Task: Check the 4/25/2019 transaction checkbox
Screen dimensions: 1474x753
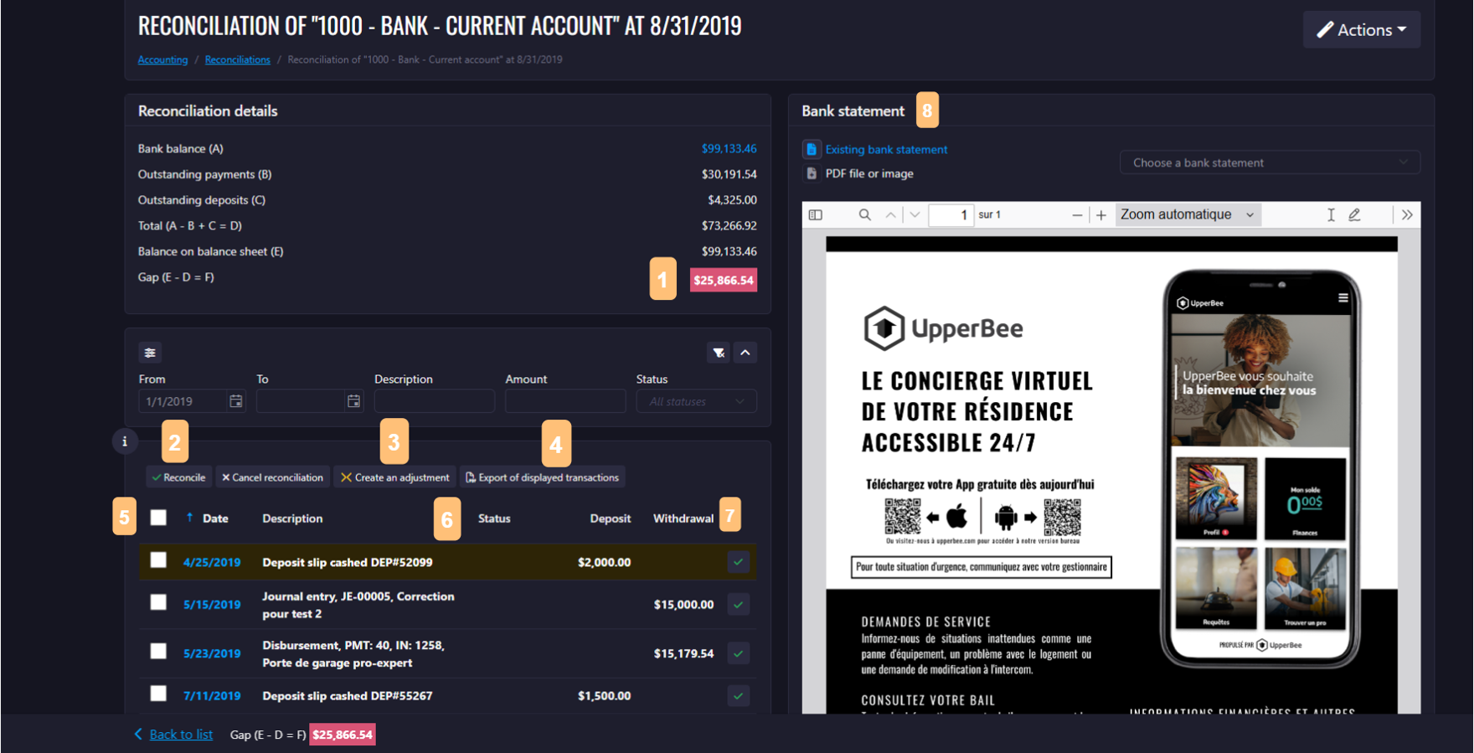Action: pyautogui.click(x=158, y=560)
